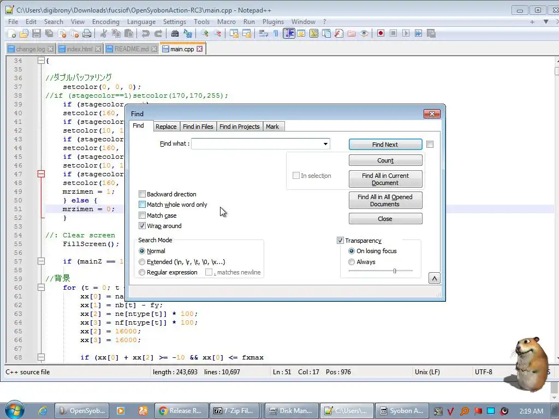
Task: Click the Redo arrow icon
Action: coord(158,33)
